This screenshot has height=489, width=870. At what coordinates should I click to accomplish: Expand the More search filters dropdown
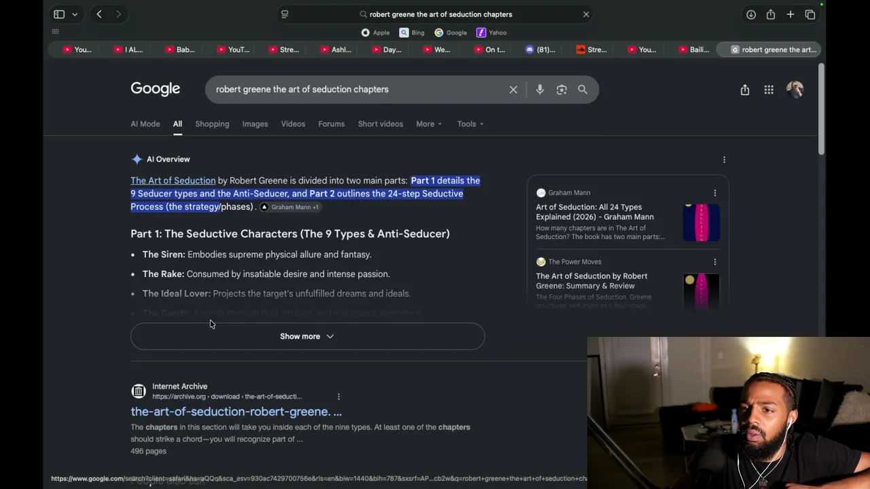pyautogui.click(x=429, y=124)
